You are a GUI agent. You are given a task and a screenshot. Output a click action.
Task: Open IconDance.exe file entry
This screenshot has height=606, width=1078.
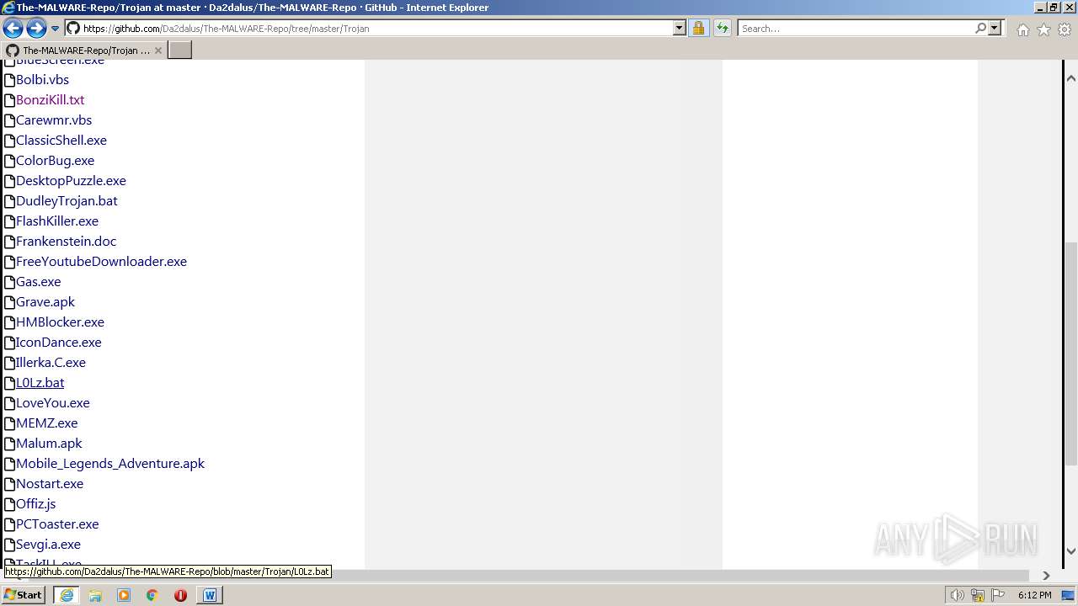click(58, 342)
